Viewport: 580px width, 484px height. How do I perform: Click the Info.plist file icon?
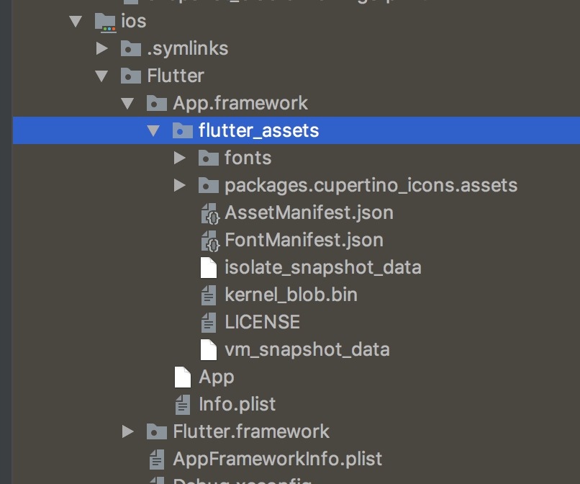click(x=183, y=404)
